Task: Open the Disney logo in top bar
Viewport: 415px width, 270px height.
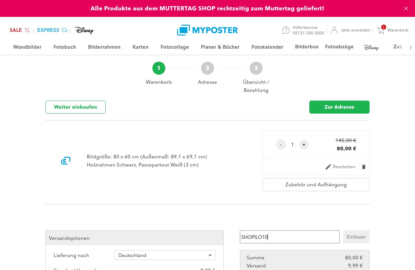Action: coord(84,31)
